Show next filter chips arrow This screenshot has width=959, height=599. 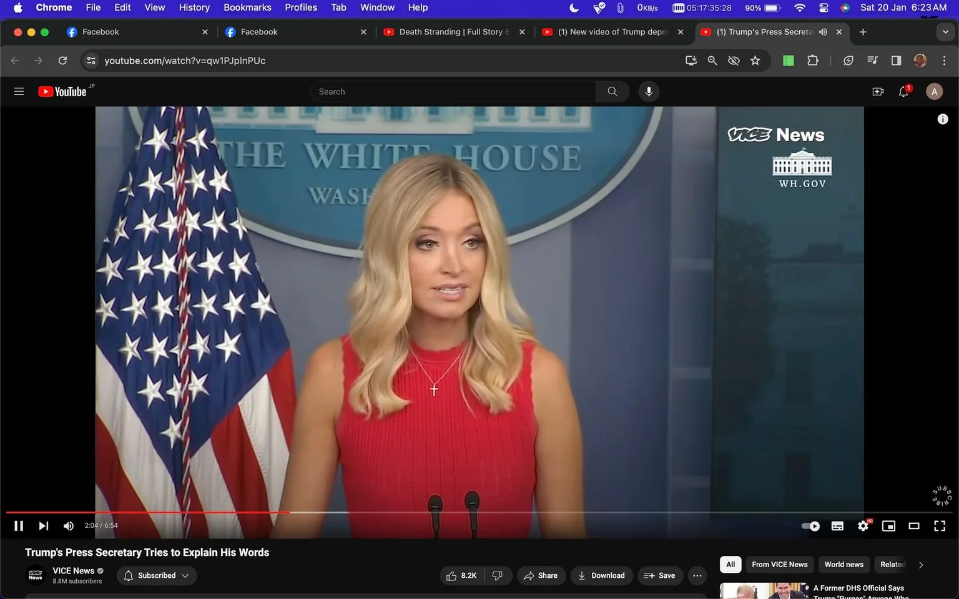click(921, 565)
